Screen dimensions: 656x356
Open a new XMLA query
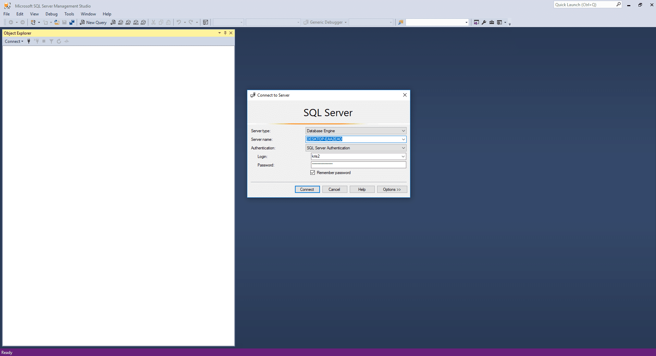pyautogui.click(x=136, y=22)
